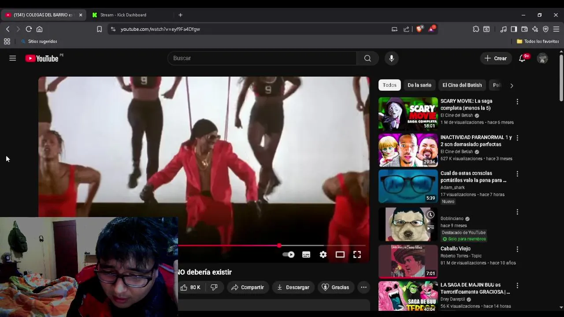This screenshot has width=564, height=317.
Task: Add Goblinciano video to the queue
Action: click(x=430, y=228)
